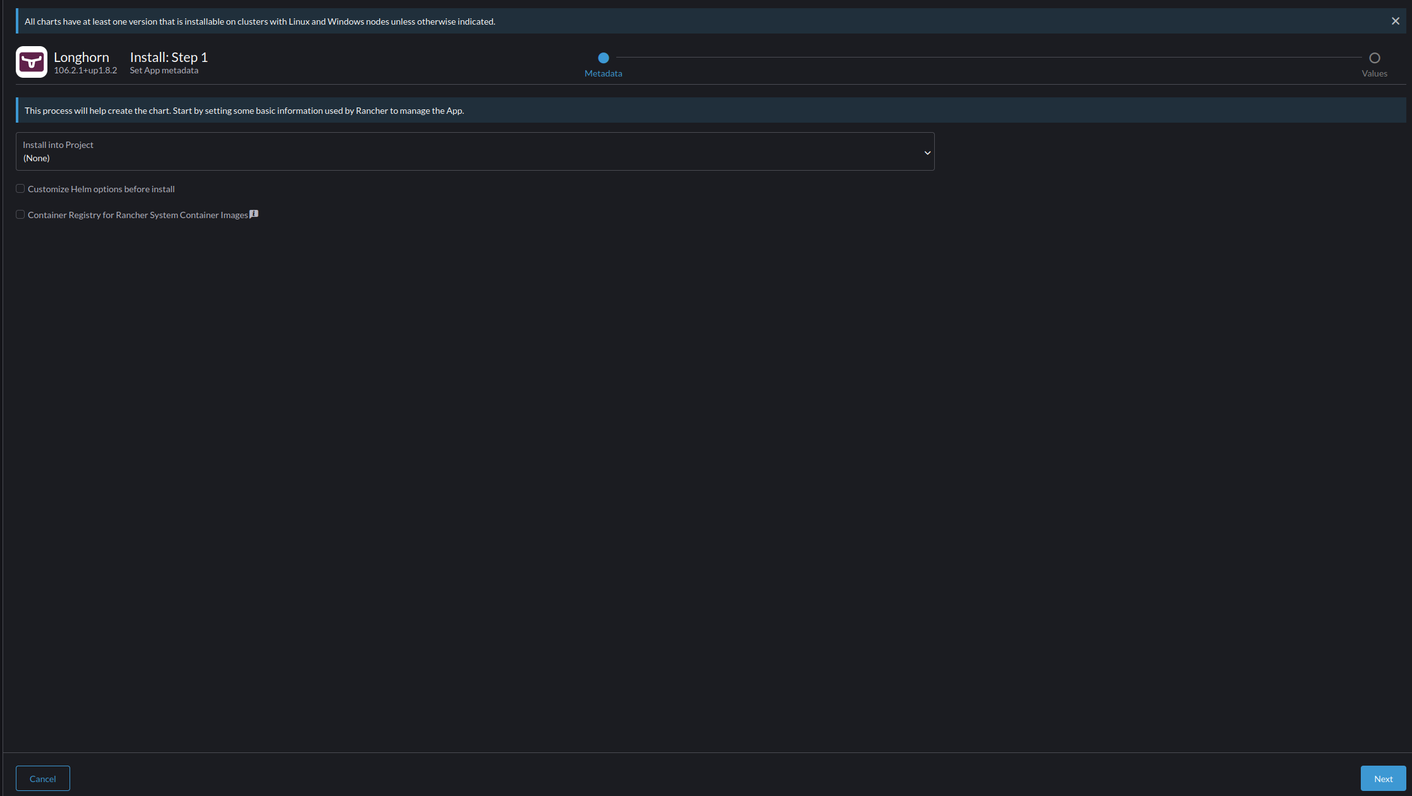Click the basic information helper banner
Viewport: 1412px width, 796px height.
710,110
